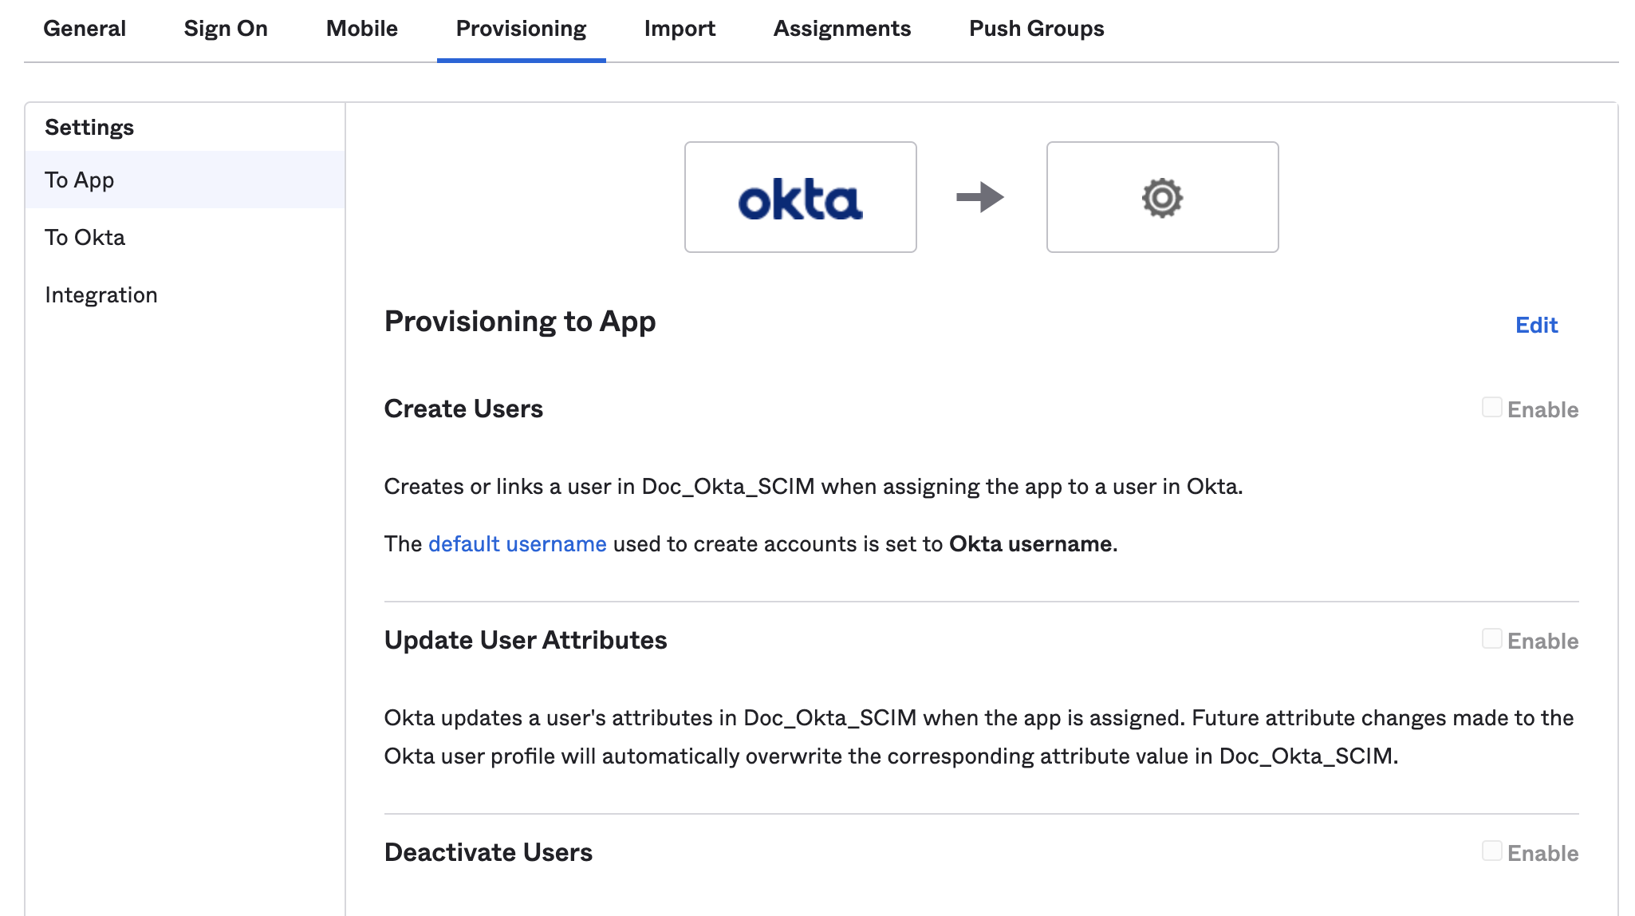Open the General tab

click(85, 29)
